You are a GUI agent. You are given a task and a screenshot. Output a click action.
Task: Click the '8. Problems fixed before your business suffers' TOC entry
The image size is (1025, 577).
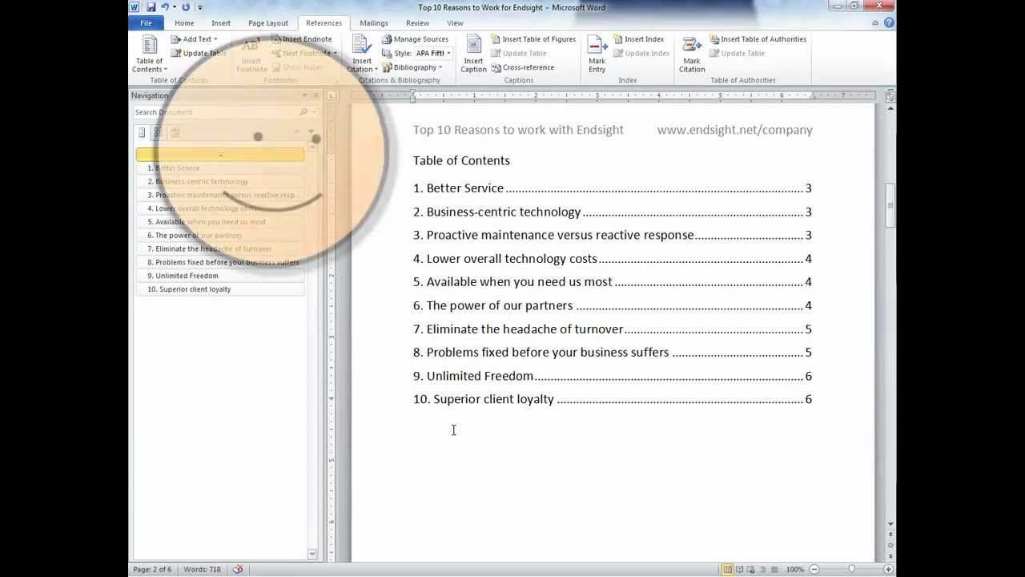point(613,353)
